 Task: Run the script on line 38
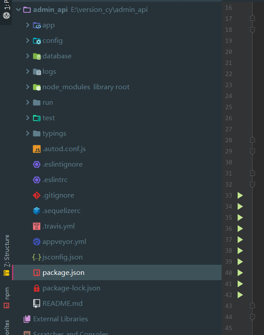240,251
